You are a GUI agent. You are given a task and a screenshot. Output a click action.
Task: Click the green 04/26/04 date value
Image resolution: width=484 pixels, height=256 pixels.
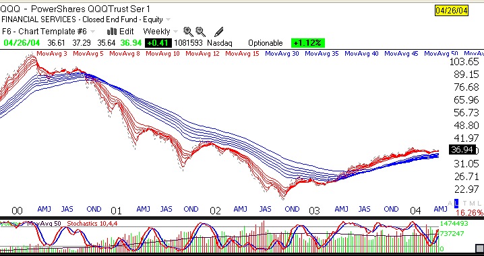click(22, 43)
